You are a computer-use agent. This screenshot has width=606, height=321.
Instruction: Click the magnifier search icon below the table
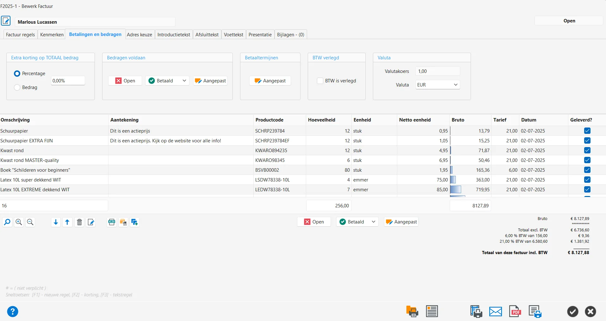click(x=7, y=222)
